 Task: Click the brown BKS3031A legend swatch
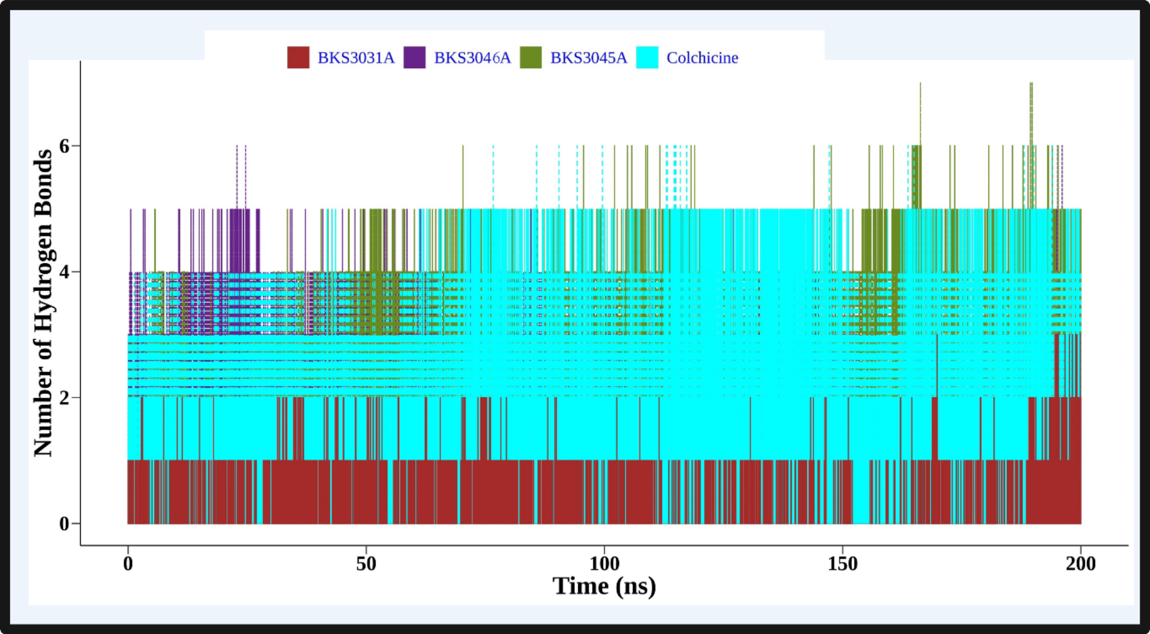pos(298,58)
